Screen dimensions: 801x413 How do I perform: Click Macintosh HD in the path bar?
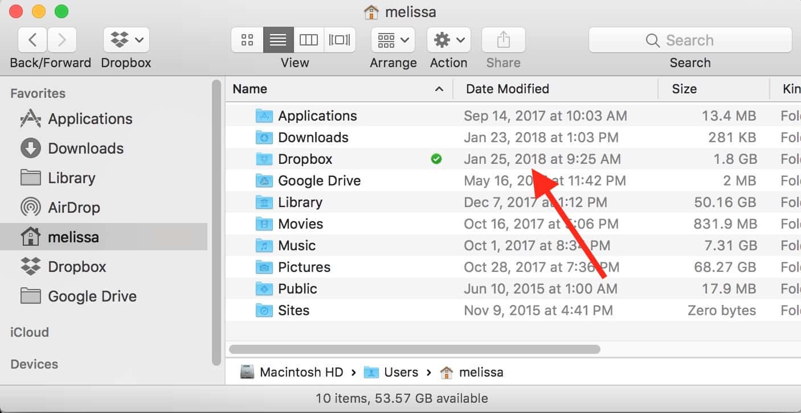point(301,373)
